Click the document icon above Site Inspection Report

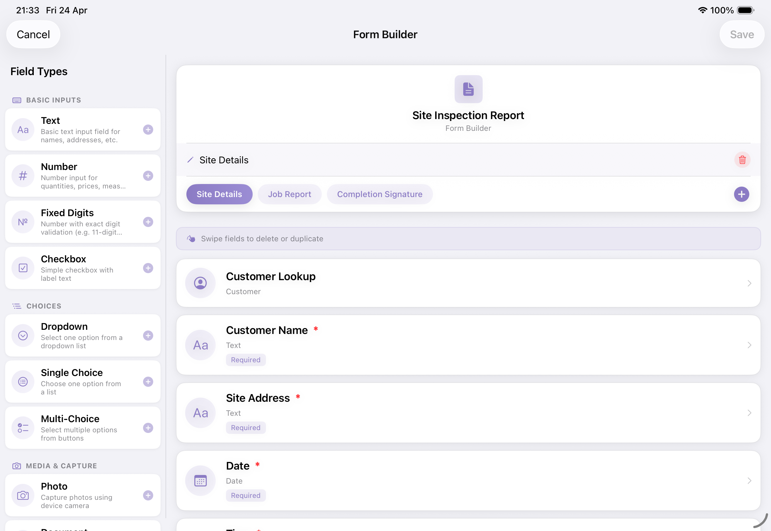(468, 89)
